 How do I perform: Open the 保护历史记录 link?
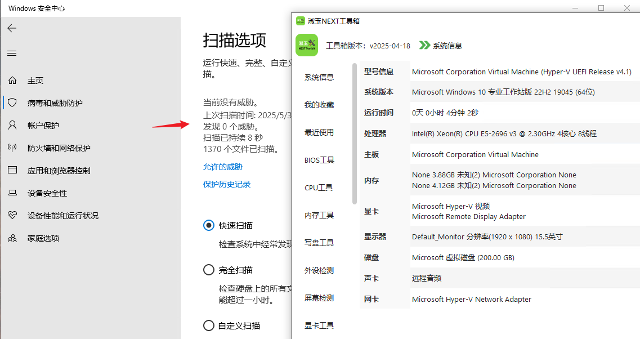click(227, 184)
